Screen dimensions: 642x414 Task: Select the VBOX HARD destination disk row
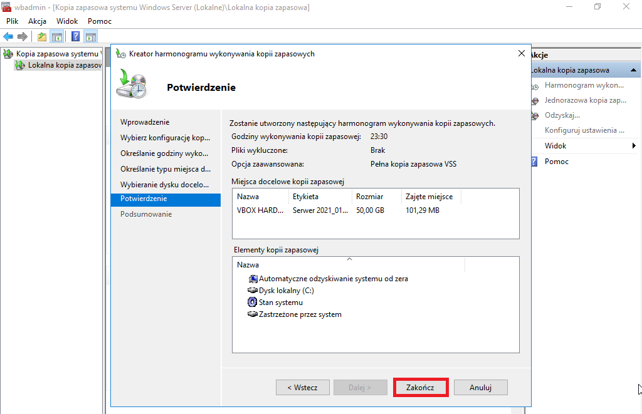click(x=376, y=210)
